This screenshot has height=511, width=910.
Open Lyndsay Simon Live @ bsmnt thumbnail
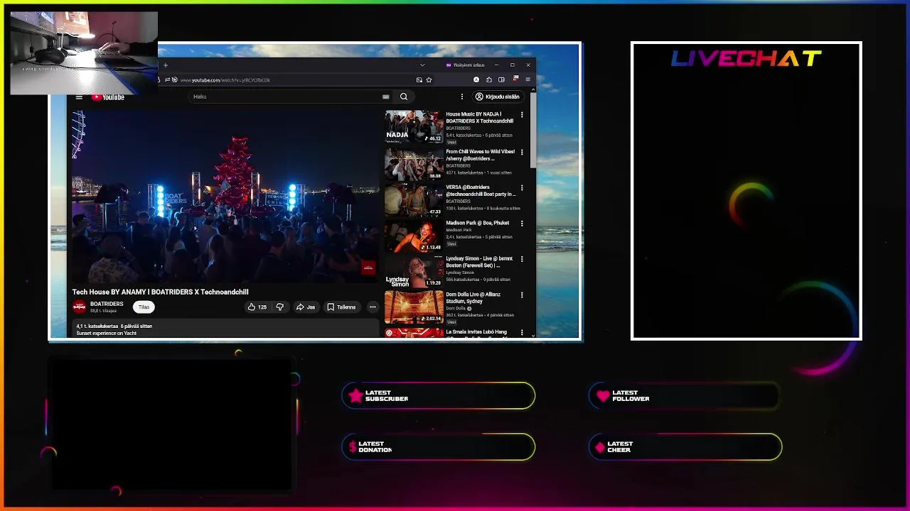(414, 270)
